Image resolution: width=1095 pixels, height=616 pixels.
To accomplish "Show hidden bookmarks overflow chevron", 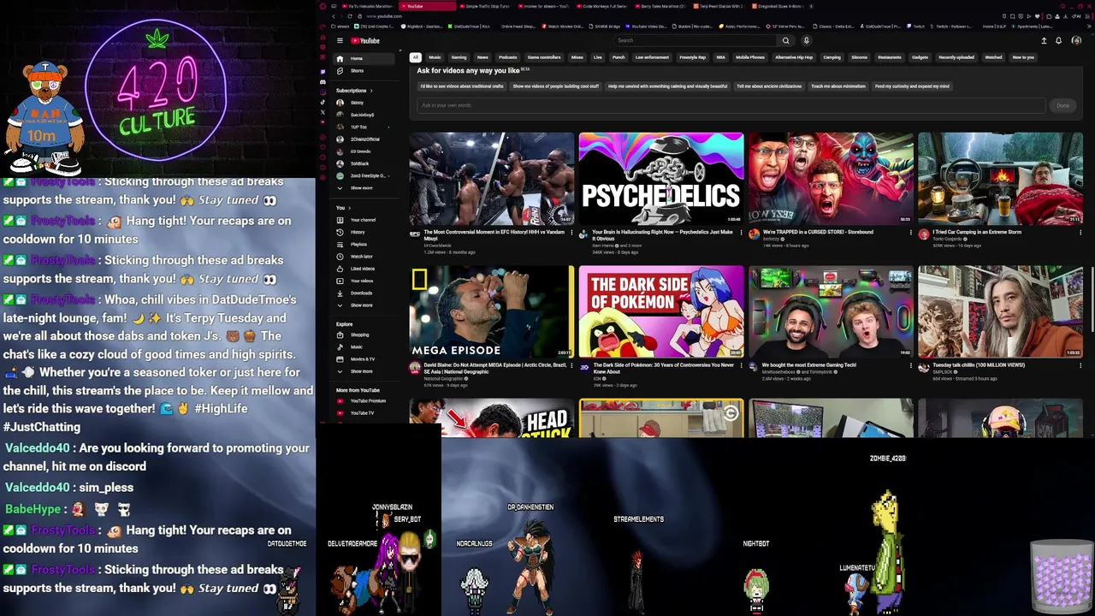I will [x=1089, y=27].
